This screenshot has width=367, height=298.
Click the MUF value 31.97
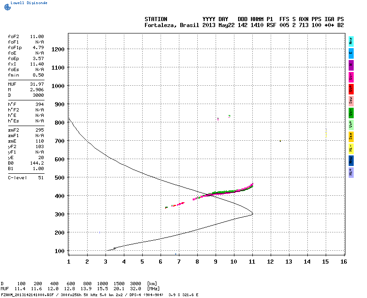(37, 84)
